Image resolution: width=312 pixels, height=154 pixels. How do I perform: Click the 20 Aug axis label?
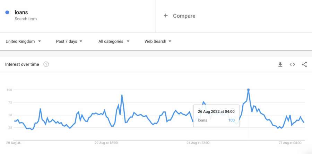[x=14, y=143]
